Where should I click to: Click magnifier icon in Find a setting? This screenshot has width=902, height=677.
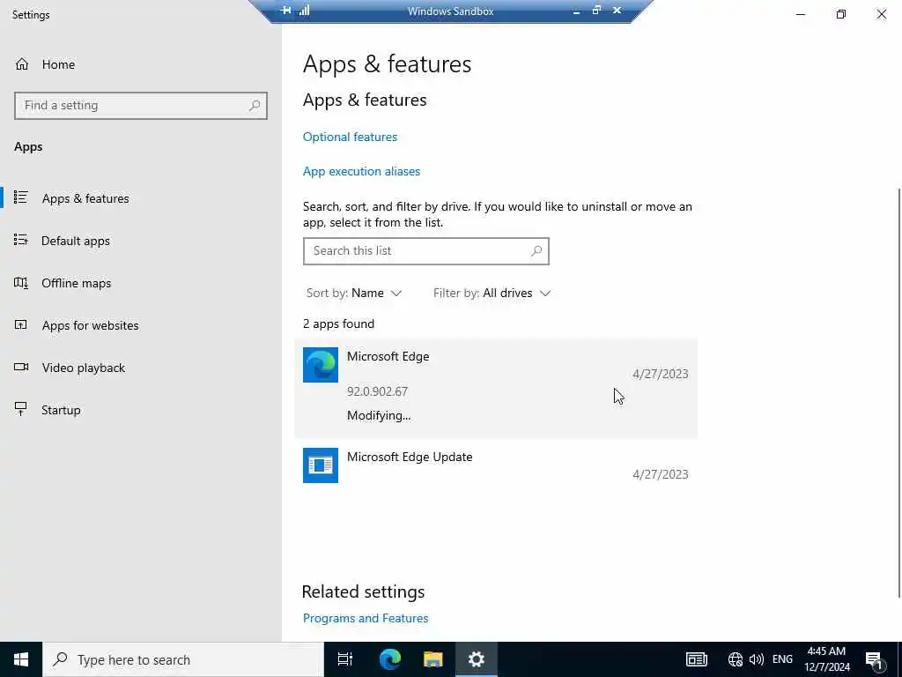[255, 106]
